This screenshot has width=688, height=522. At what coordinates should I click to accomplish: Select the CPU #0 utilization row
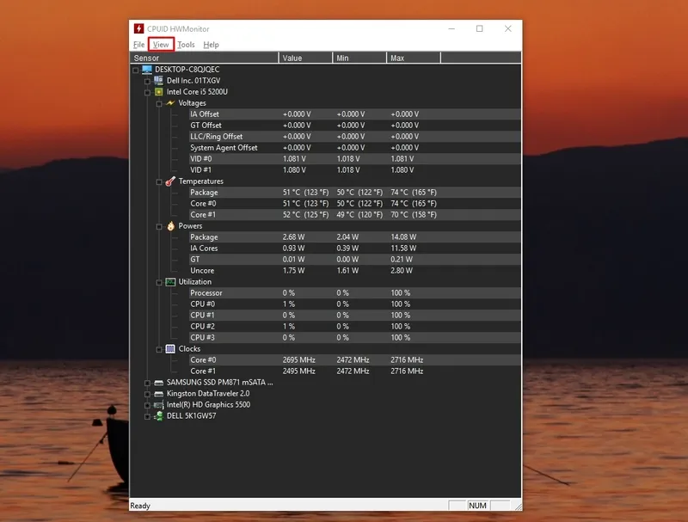[354, 304]
